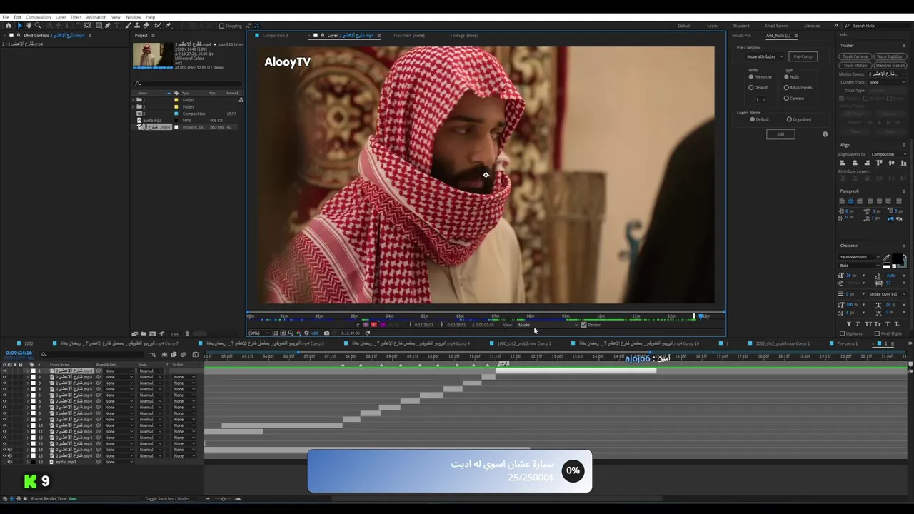Select the Type tool

[x=116, y=25]
